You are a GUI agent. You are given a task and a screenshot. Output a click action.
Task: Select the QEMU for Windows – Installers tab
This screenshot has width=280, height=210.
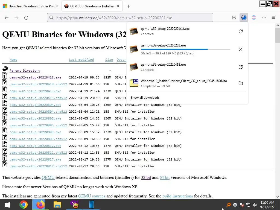(x=92, y=6)
